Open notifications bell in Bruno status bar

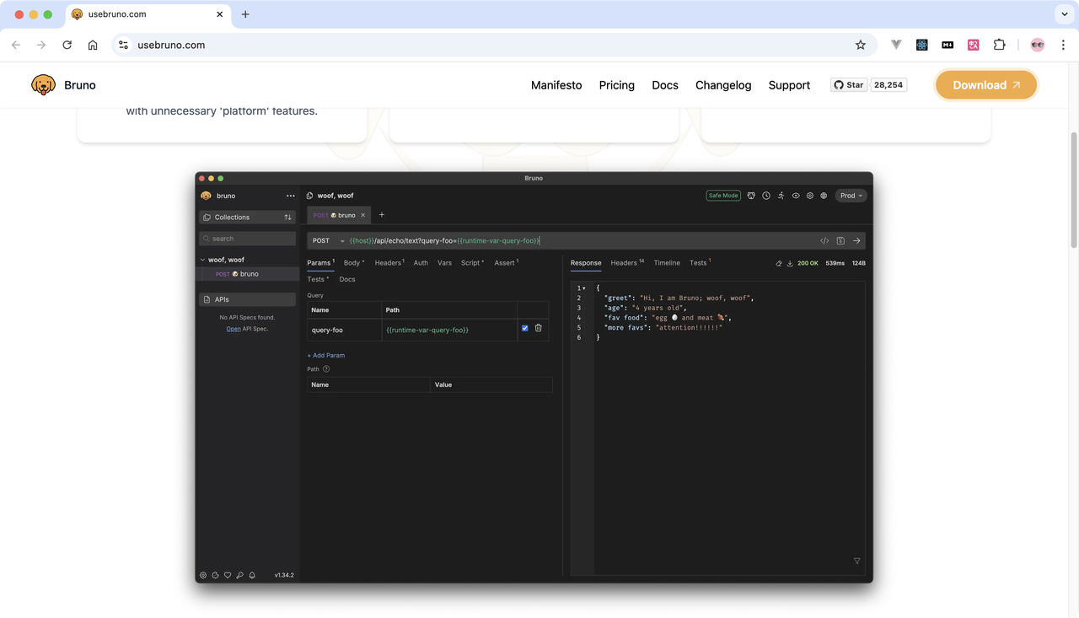tap(252, 575)
